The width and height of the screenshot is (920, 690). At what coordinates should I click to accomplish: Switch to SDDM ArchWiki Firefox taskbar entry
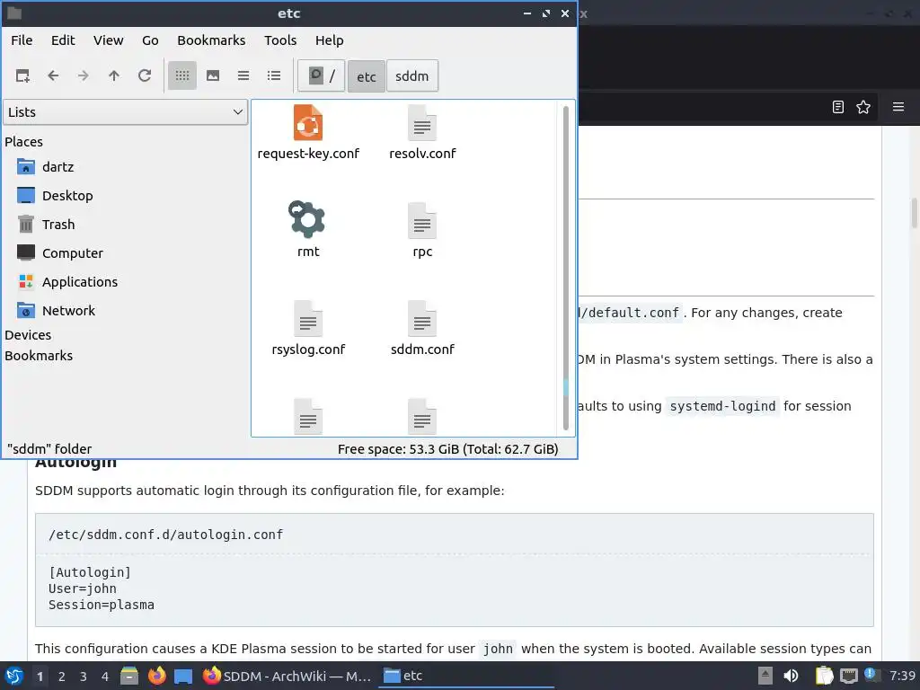(287, 676)
